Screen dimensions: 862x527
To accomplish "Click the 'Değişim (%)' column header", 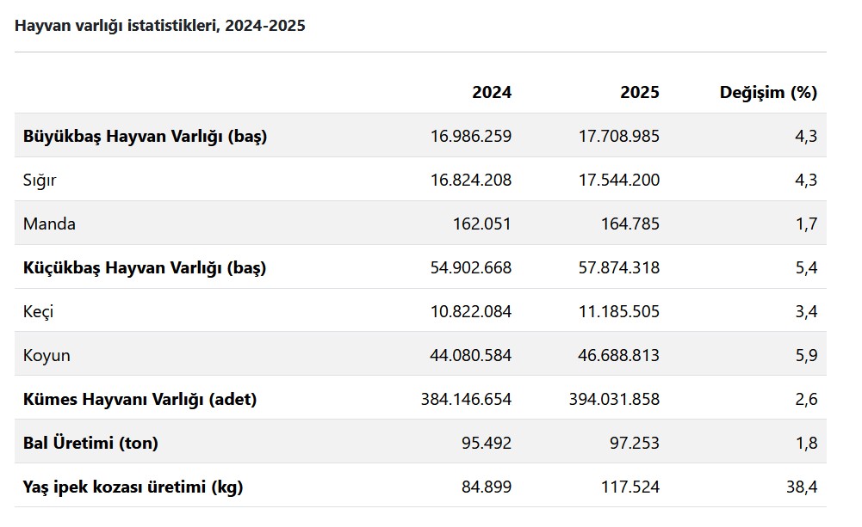I will (x=768, y=92).
